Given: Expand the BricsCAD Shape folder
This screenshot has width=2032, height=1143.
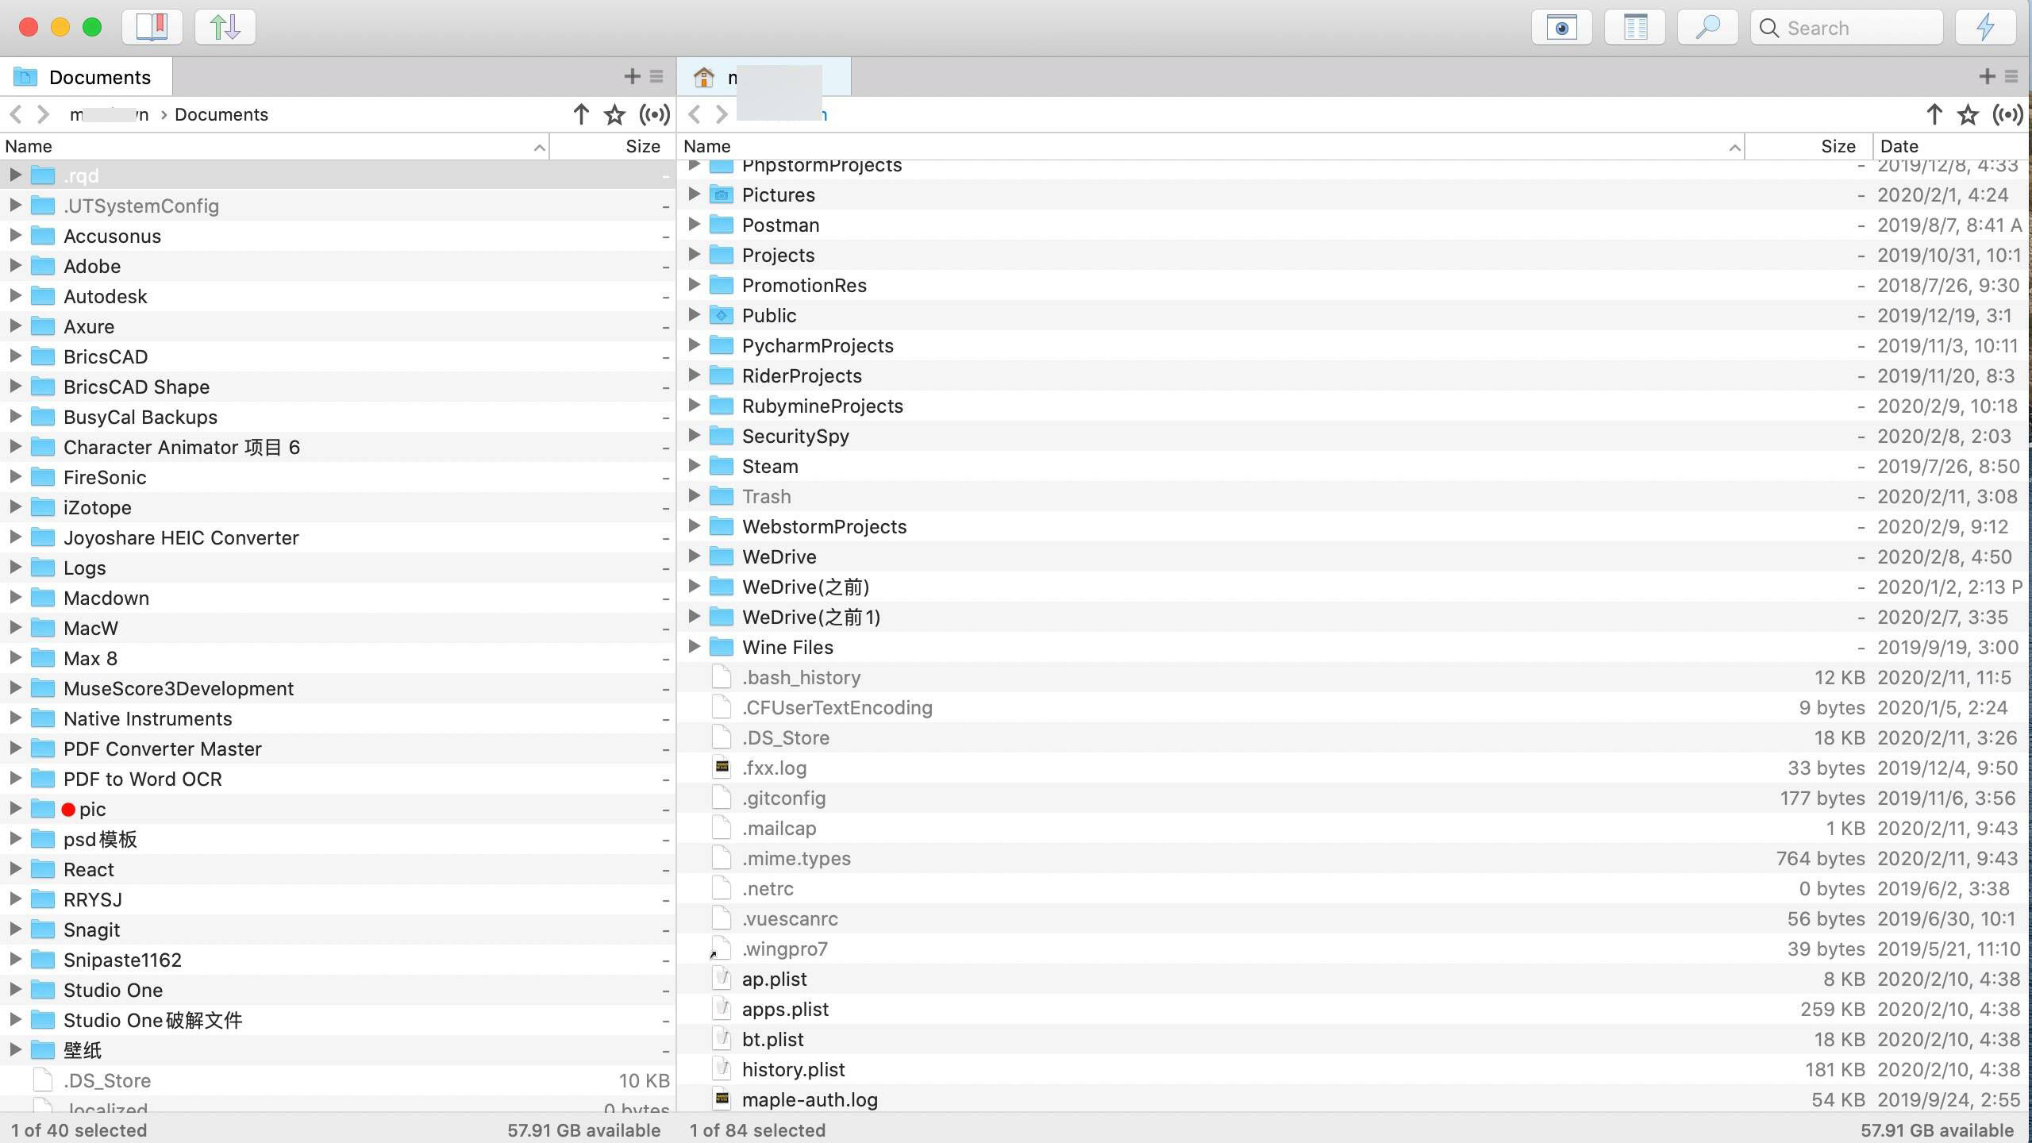Looking at the screenshot, I should tap(15, 387).
